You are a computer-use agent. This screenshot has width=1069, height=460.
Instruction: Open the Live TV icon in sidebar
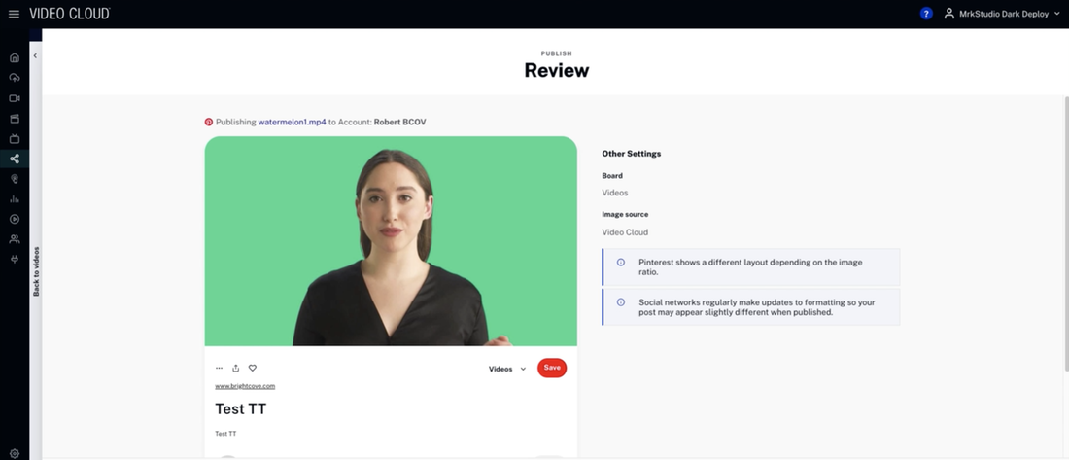click(x=15, y=139)
